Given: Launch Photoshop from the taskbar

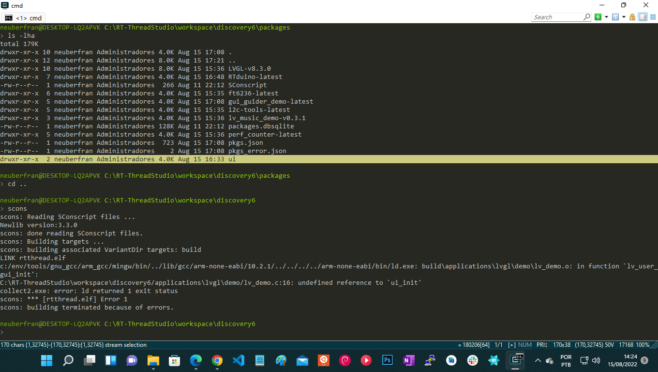Looking at the screenshot, I should [387, 360].
